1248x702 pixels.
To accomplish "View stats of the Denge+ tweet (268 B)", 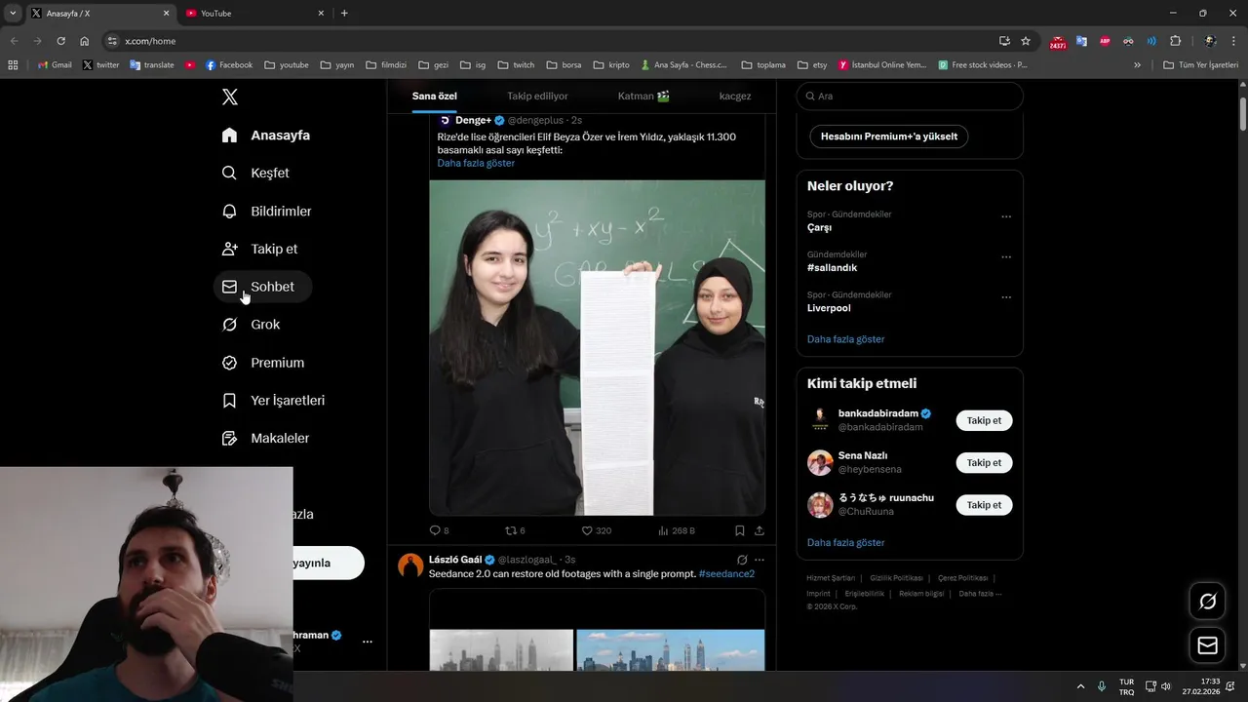I will [x=677, y=530].
